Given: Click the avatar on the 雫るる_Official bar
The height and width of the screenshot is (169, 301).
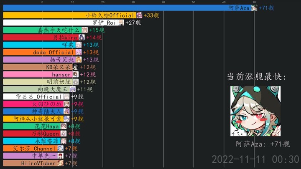Looking at the screenshot, I should pos(66,97).
